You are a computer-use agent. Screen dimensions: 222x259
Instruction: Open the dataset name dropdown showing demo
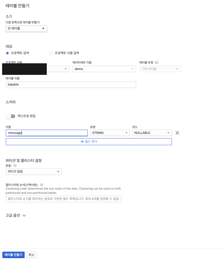pos(104,69)
